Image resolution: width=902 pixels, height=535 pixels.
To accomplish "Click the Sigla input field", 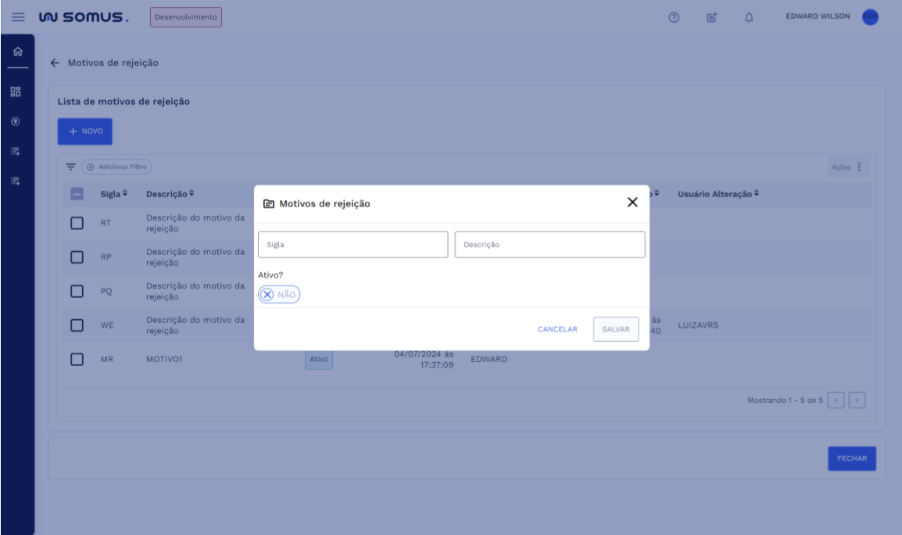I will coord(353,244).
